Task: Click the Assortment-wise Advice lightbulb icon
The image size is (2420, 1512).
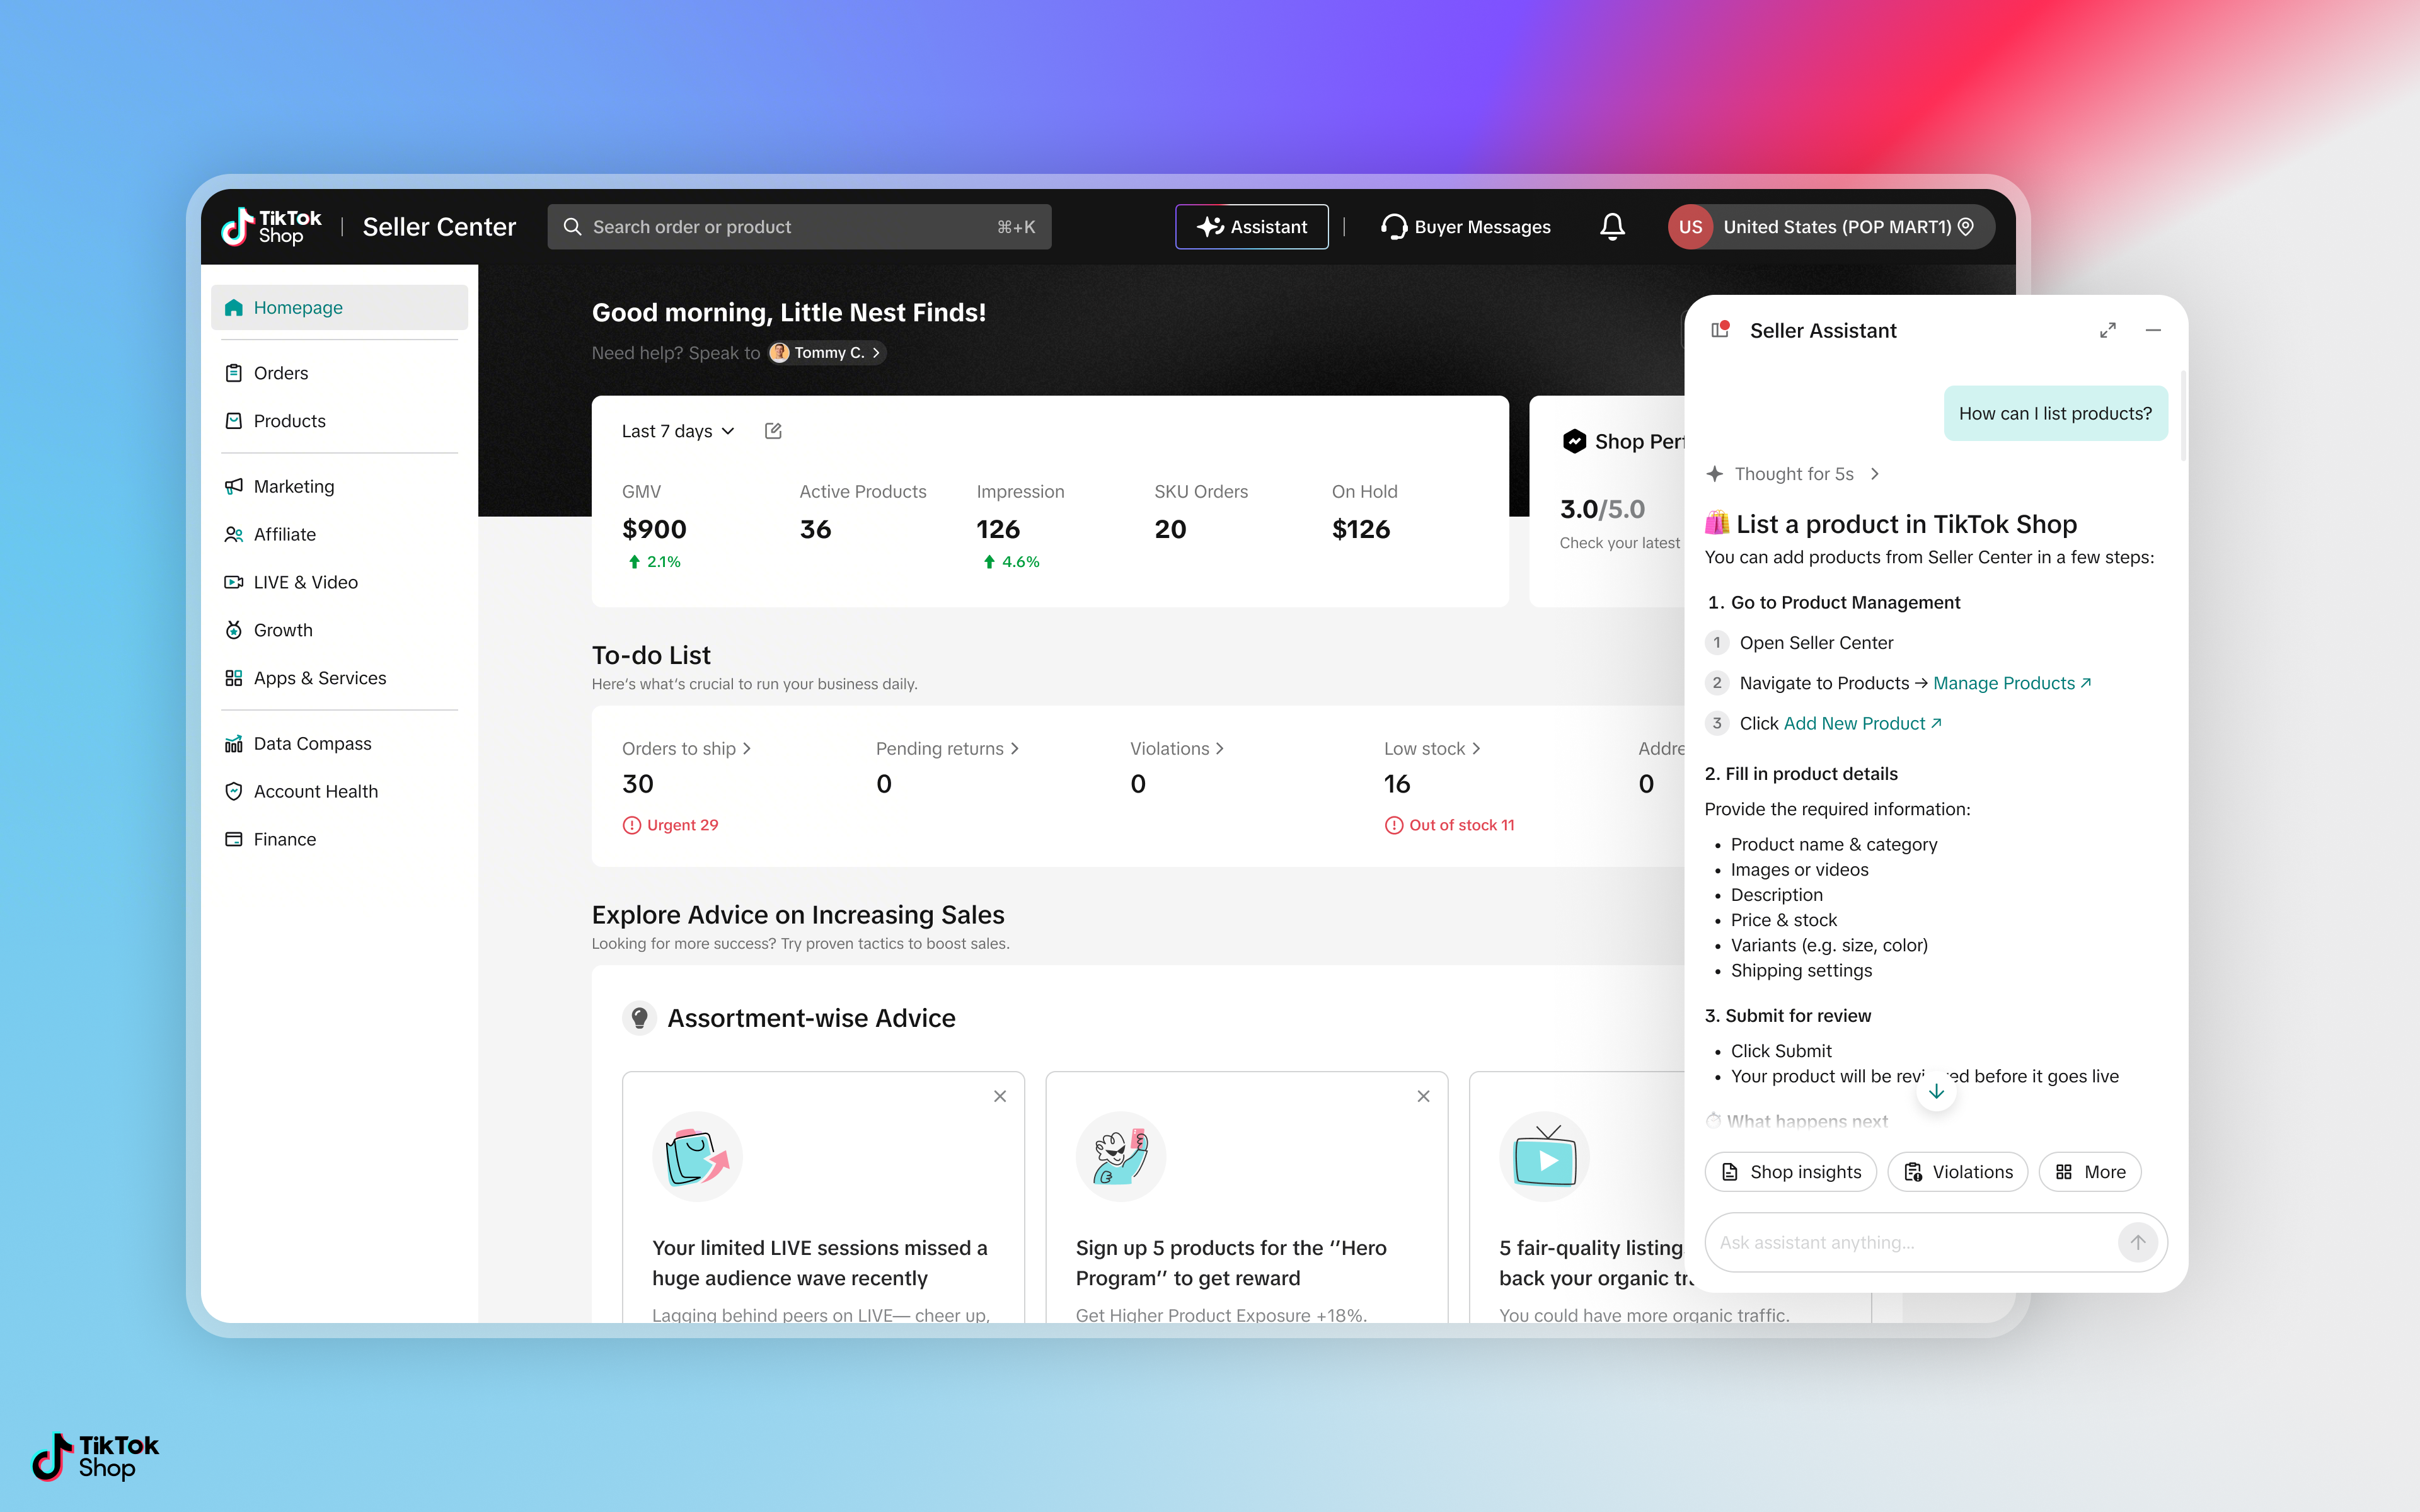Action: pyautogui.click(x=640, y=1018)
